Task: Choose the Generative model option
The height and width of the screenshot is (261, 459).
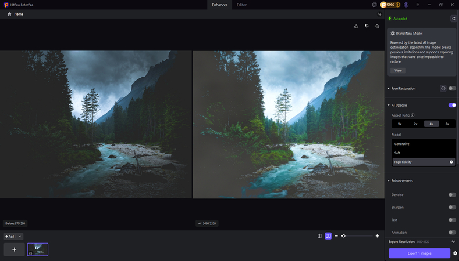Action: (x=424, y=144)
